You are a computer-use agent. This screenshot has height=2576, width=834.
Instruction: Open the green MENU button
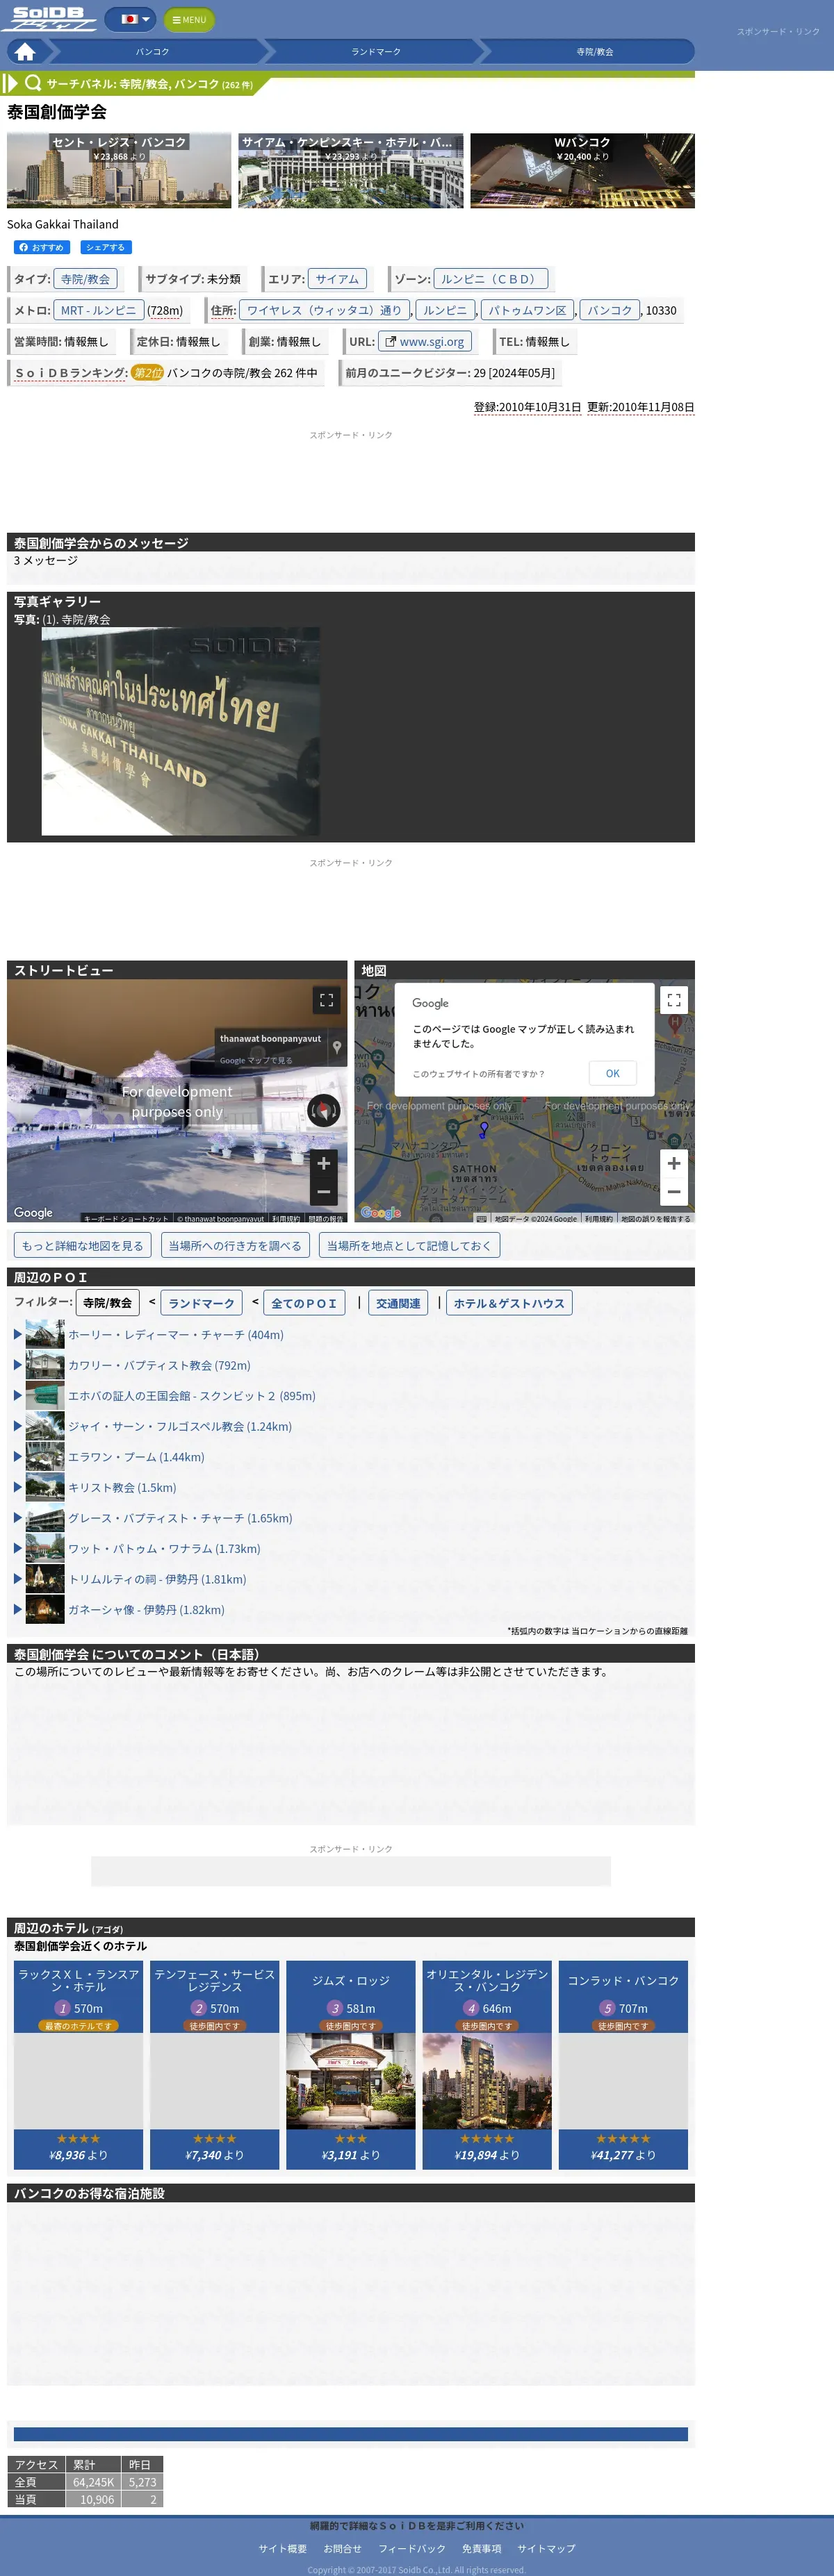[189, 20]
